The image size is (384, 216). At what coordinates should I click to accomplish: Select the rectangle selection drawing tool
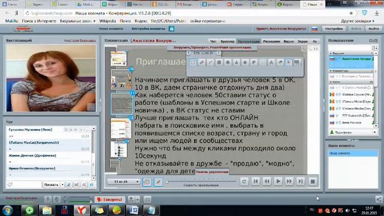tap(193, 62)
